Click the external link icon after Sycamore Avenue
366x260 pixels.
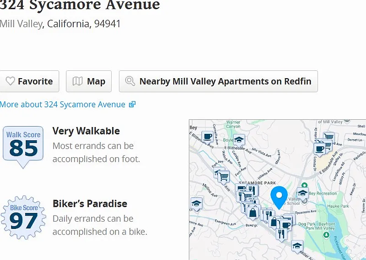click(x=132, y=105)
